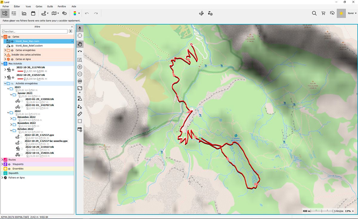Click the zoom out minus tool
The height and width of the screenshot is (219, 358).
(x=80, y=74)
